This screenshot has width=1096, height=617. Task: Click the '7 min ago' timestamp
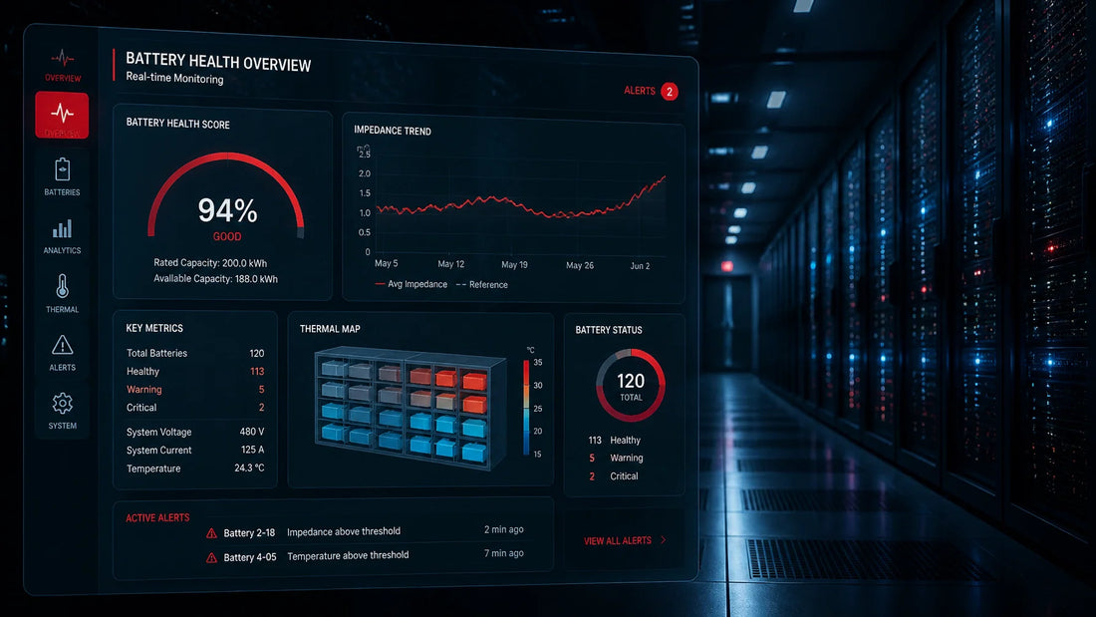click(503, 553)
